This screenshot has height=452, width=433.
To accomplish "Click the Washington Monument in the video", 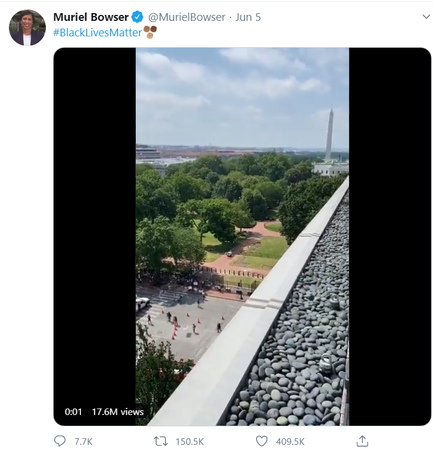I will pyautogui.click(x=329, y=134).
